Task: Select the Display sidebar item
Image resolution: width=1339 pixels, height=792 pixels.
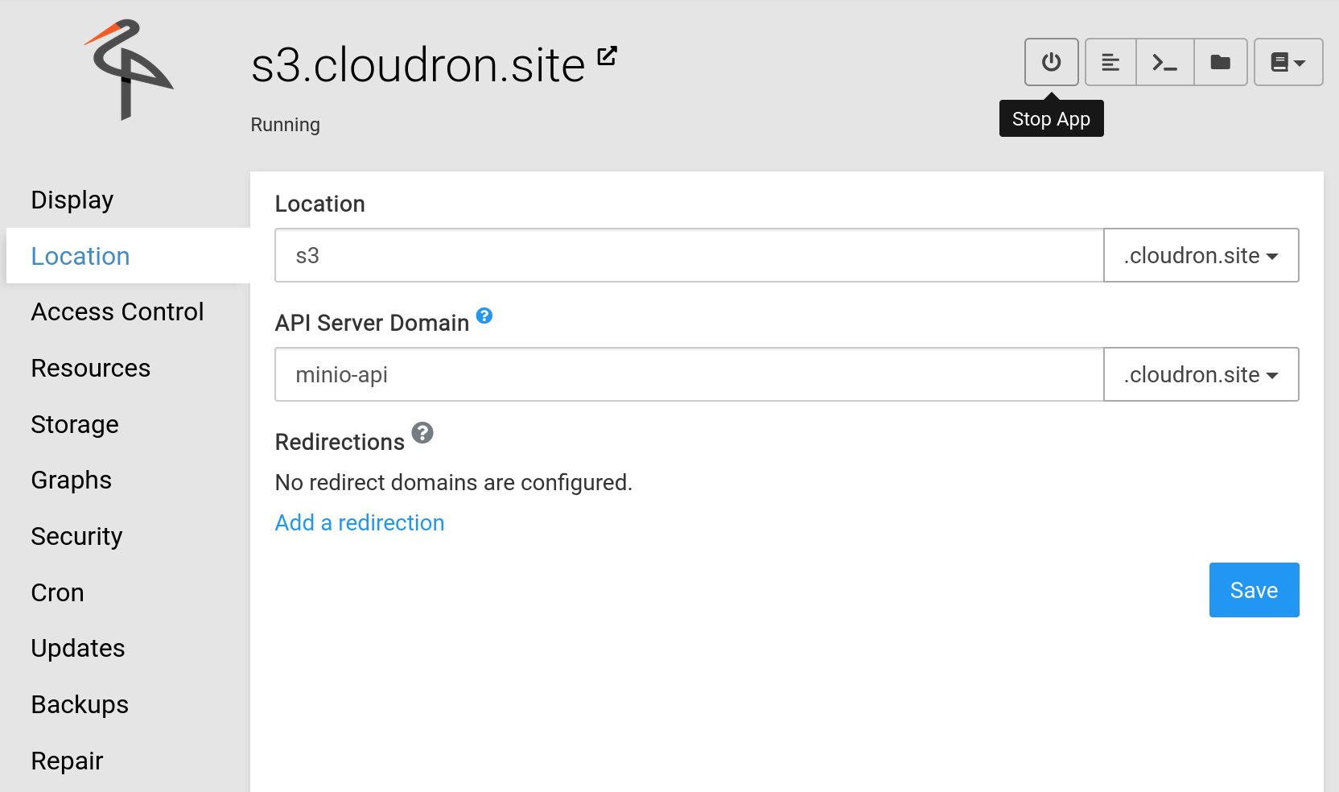Action: [72, 200]
